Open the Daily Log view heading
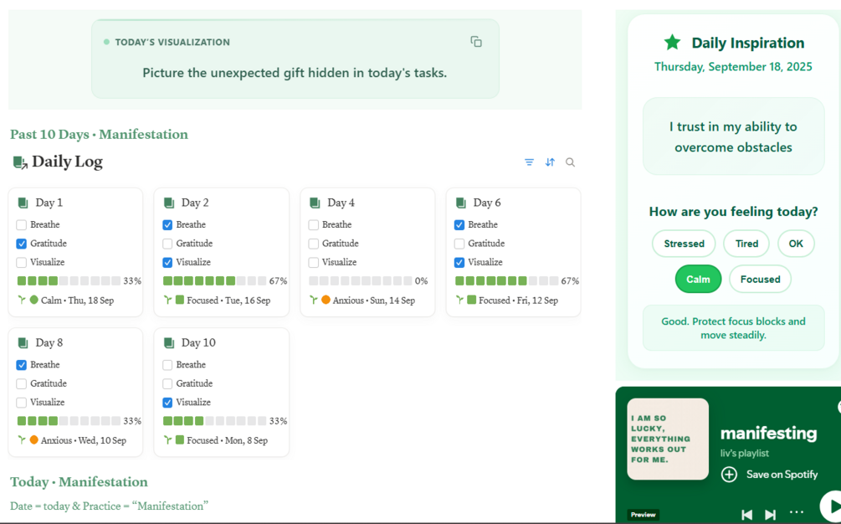The width and height of the screenshot is (841, 524). [x=67, y=162]
